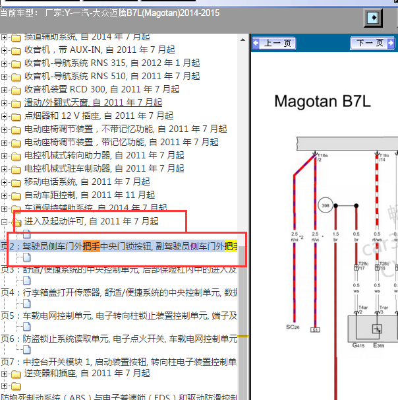This screenshot has height=400, width=398.
Task: Go to previous page with 上一页 button
Action: 274,43
